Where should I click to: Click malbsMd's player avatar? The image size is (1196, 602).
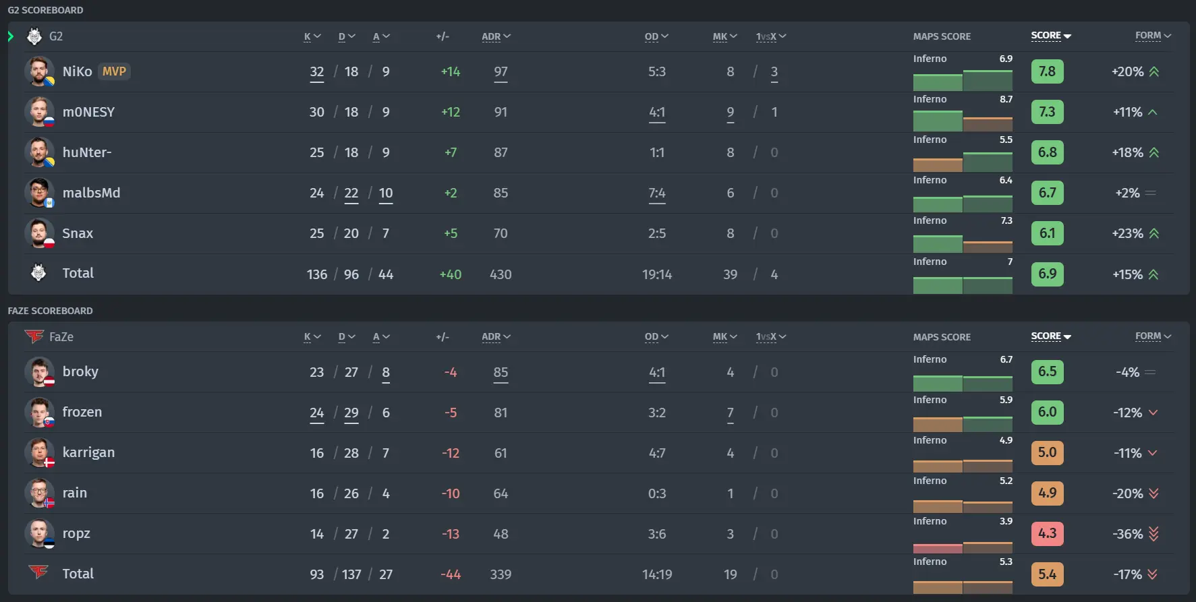tap(39, 193)
